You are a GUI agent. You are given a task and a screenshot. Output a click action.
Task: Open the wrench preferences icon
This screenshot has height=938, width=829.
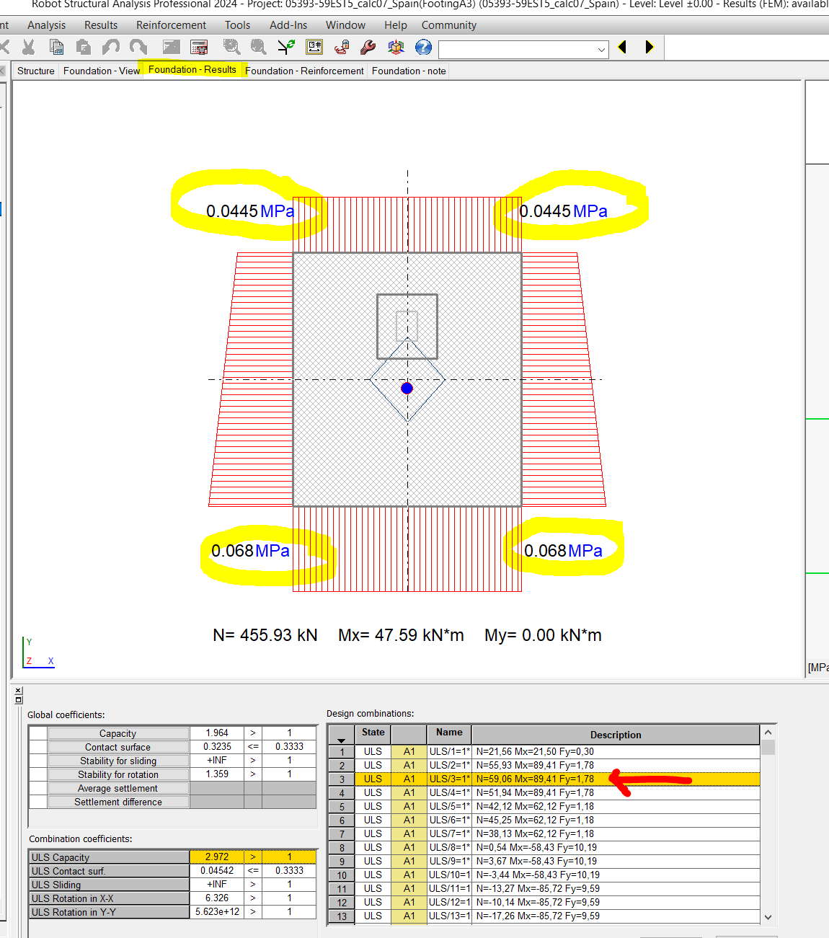pyautogui.click(x=368, y=48)
